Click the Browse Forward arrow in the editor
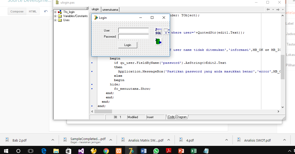 [x=277, y=9]
